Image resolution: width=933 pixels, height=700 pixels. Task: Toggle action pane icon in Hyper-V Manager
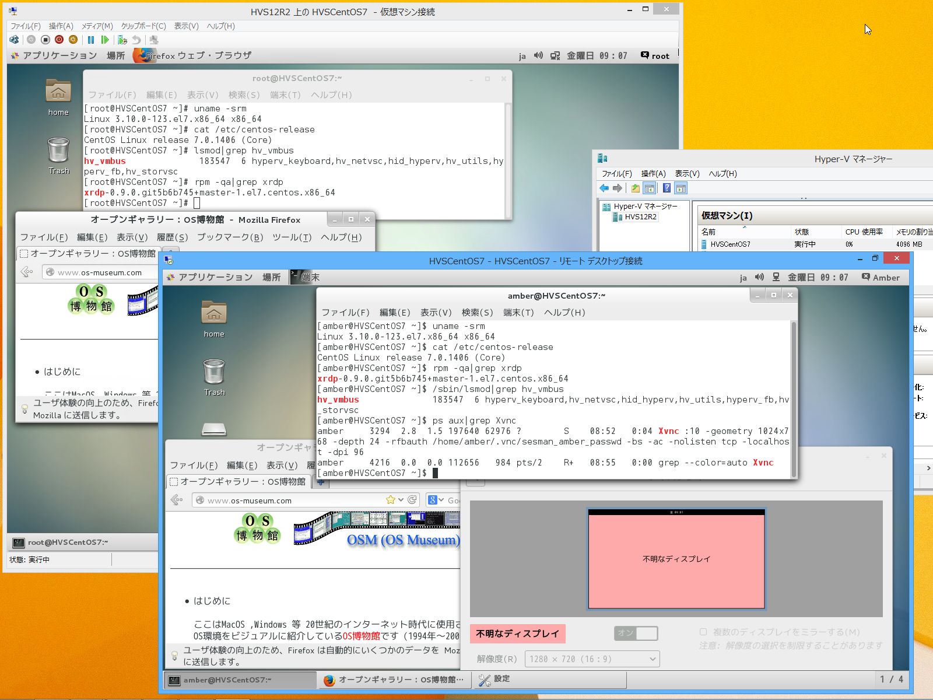point(681,188)
